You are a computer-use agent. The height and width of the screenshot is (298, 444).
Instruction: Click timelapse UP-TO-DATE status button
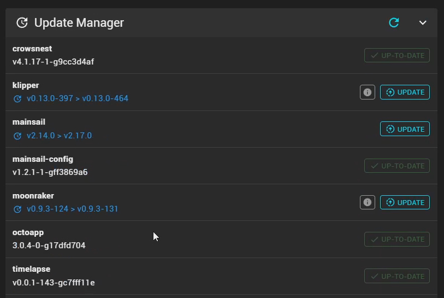pyautogui.click(x=397, y=276)
